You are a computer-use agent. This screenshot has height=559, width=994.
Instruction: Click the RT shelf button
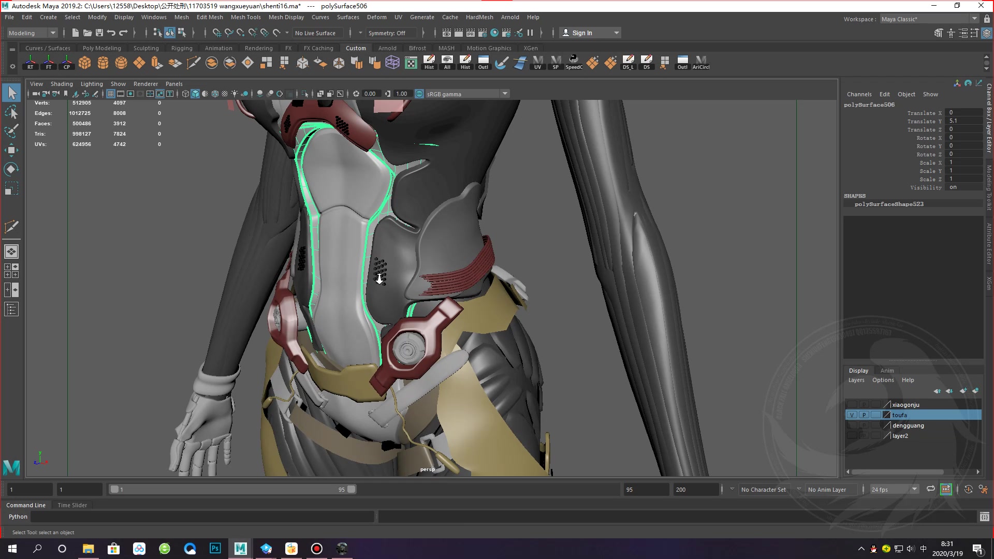pos(31,63)
